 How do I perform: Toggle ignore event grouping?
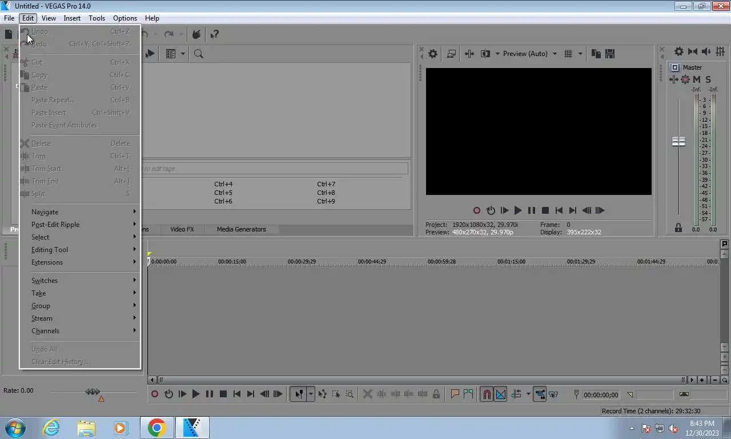click(553, 394)
